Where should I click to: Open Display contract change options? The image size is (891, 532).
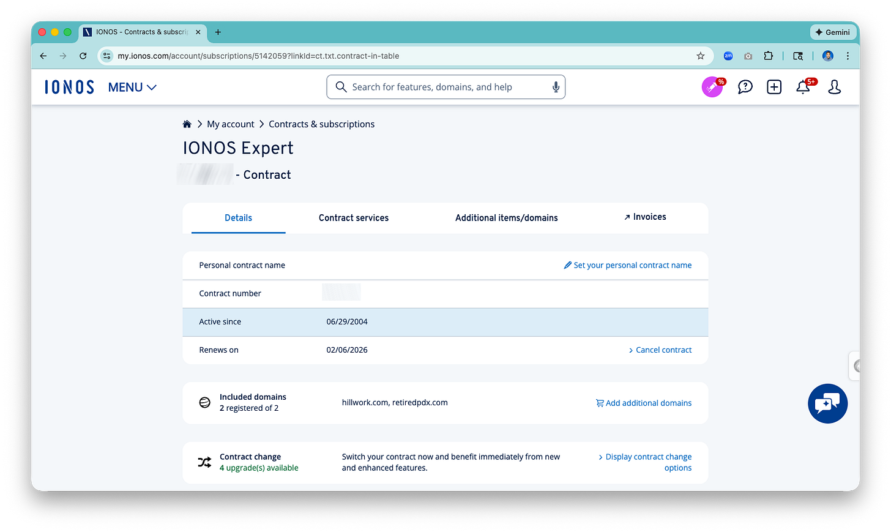[645, 462]
